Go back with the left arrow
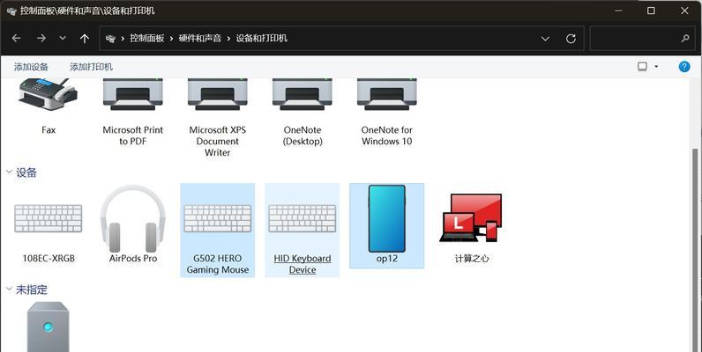702x352 pixels. coord(17,39)
